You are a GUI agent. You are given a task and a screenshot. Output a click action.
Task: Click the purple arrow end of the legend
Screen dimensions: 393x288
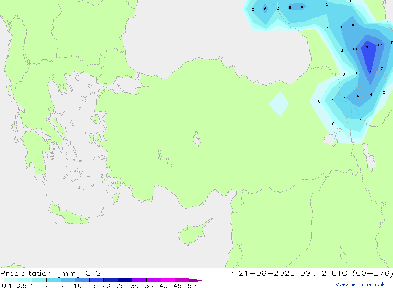(196, 281)
